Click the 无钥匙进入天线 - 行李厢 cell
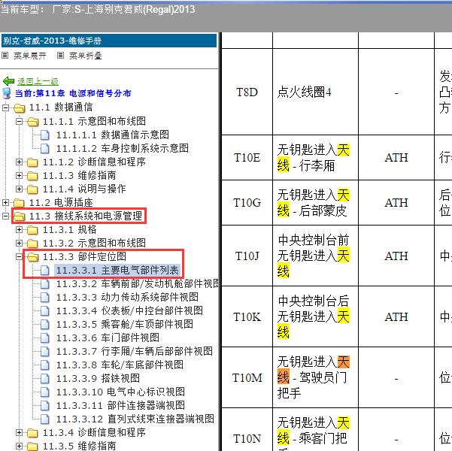452x451 pixels. point(315,158)
